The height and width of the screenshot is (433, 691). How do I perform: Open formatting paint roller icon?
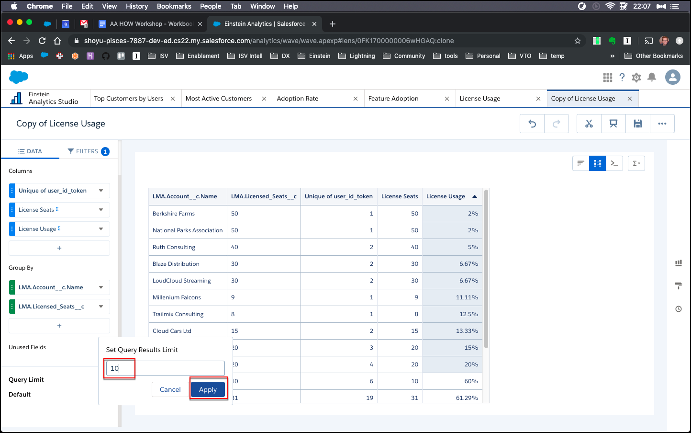[x=679, y=286]
